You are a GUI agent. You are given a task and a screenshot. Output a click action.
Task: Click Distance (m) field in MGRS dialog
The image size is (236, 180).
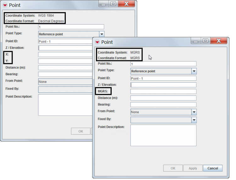point(163,98)
